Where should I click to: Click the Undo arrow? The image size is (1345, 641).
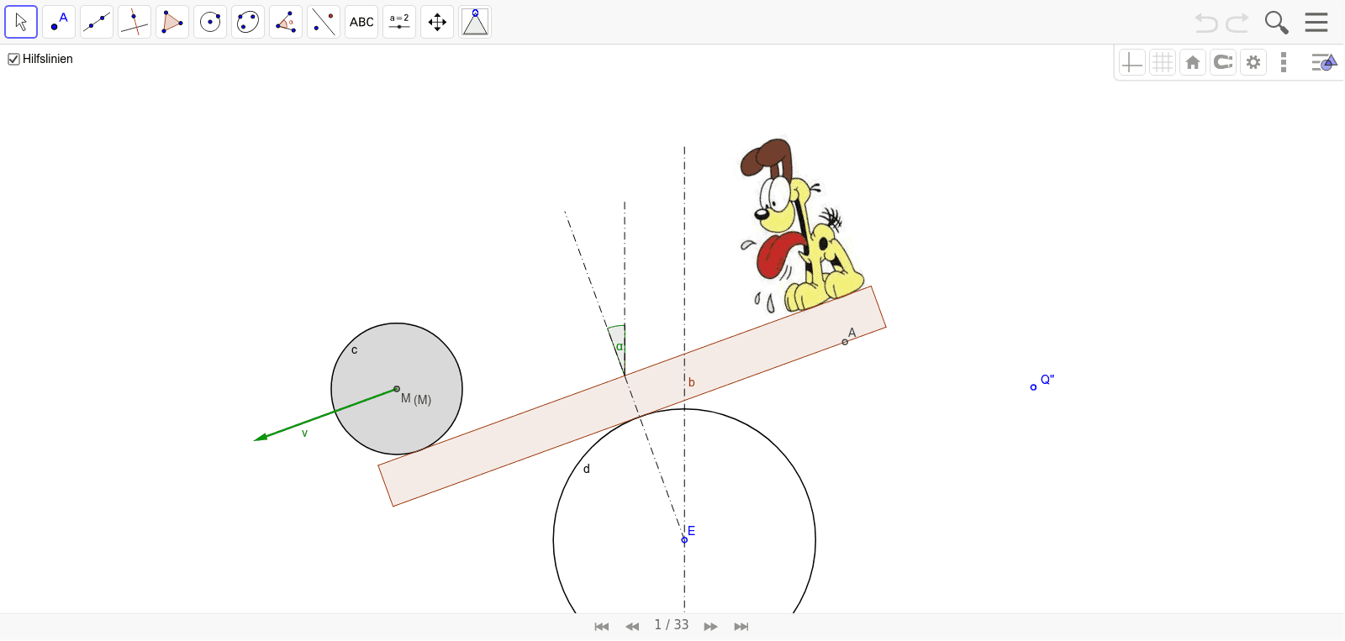tap(1206, 23)
